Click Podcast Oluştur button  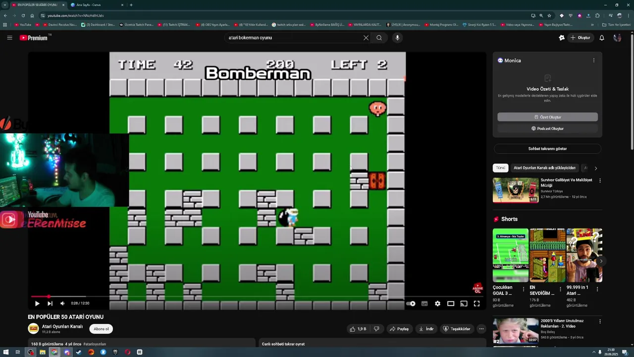click(x=547, y=128)
